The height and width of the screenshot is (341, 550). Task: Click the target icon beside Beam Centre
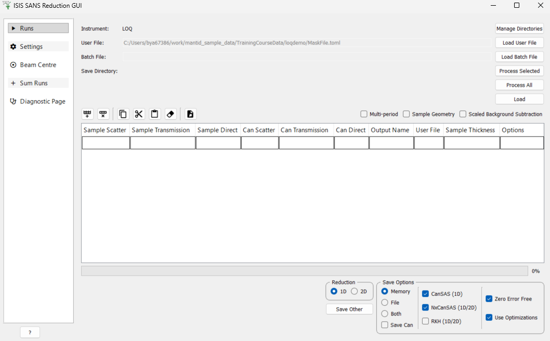(x=14, y=65)
